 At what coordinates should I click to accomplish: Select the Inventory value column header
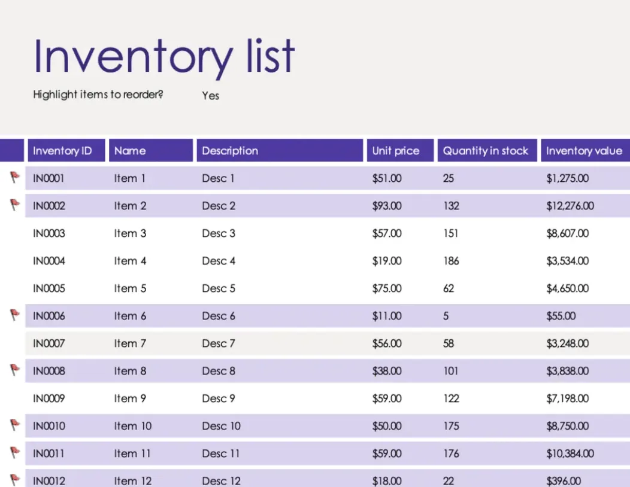(586, 151)
